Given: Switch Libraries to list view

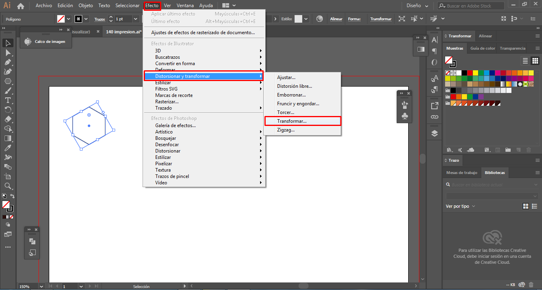Looking at the screenshot, I should (x=534, y=206).
